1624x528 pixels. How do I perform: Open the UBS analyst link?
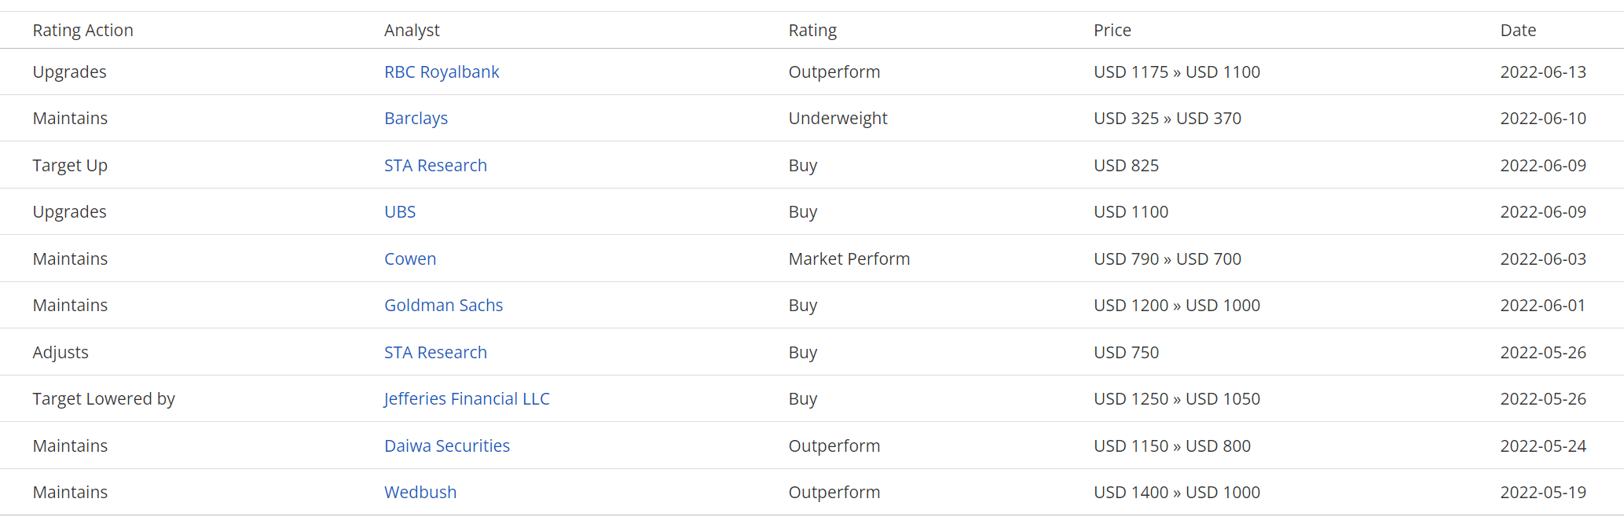pos(400,212)
